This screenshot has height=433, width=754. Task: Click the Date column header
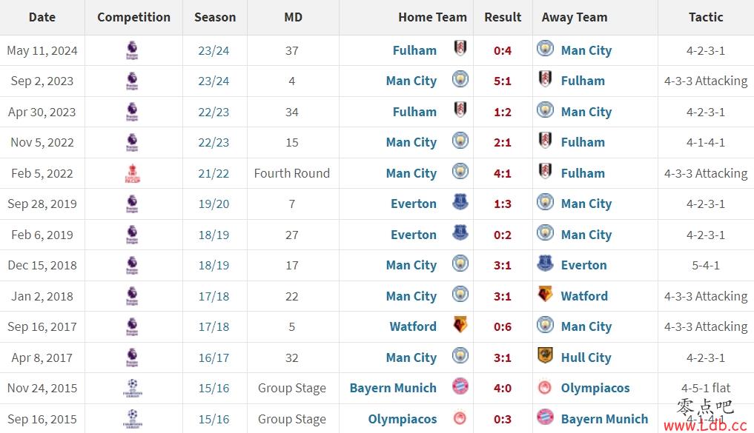[42, 17]
